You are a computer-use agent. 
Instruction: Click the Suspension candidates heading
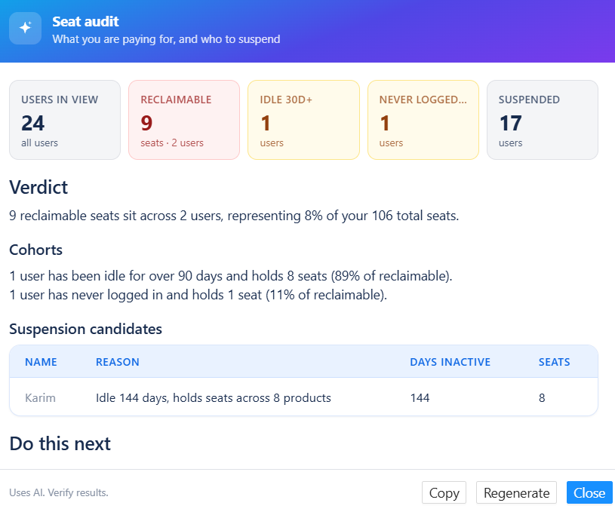(x=85, y=330)
